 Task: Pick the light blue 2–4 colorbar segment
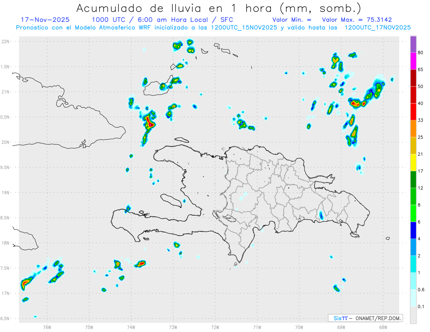pyautogui.click(x=413, y=247)
